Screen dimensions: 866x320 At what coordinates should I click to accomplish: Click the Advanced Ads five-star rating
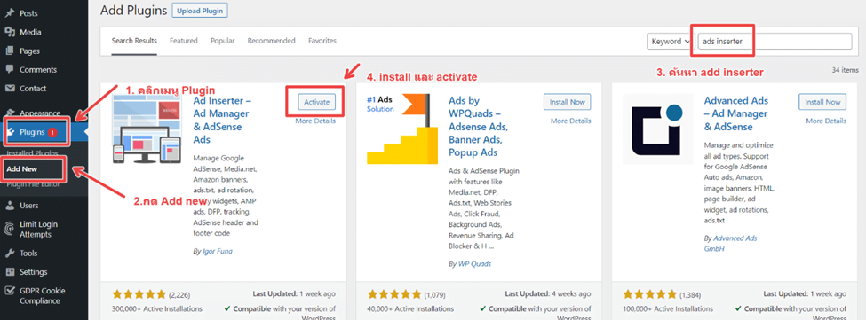point(649,294)
